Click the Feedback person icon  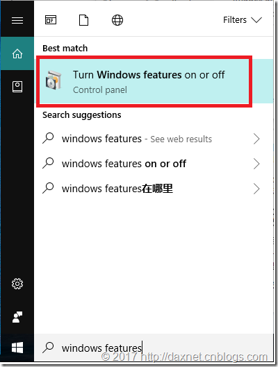17,317
